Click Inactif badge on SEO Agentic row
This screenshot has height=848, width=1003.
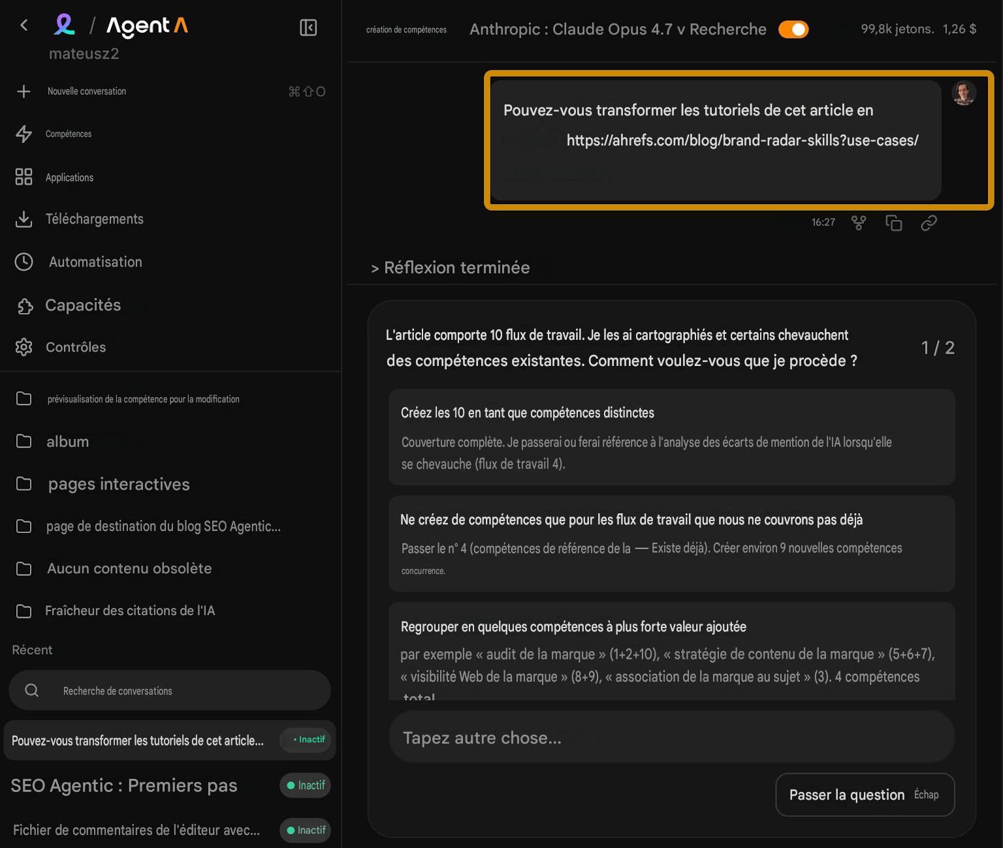306,785
